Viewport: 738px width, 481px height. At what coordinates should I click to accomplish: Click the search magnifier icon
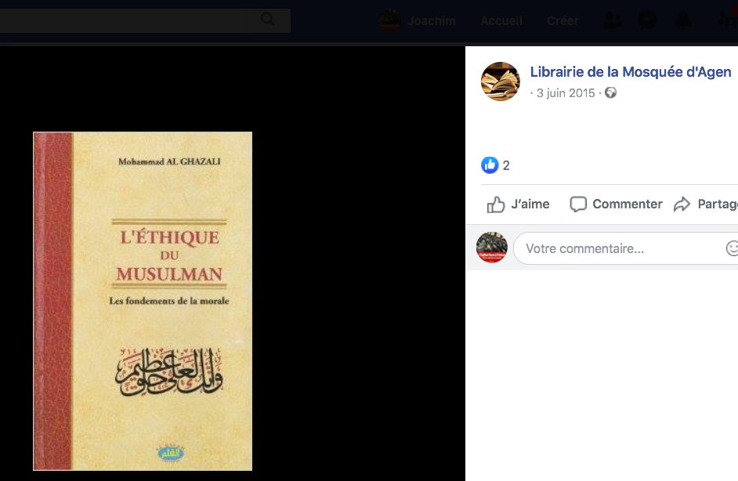267,20
